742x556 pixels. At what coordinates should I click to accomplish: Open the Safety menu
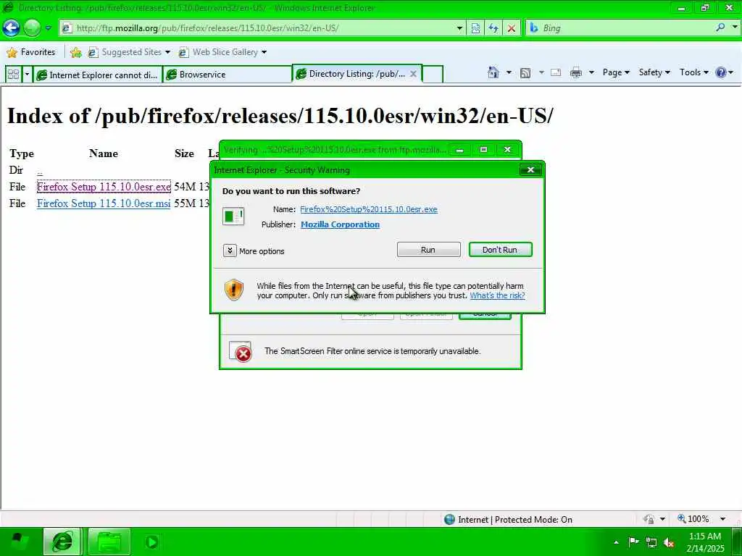(x=654, y=72)
